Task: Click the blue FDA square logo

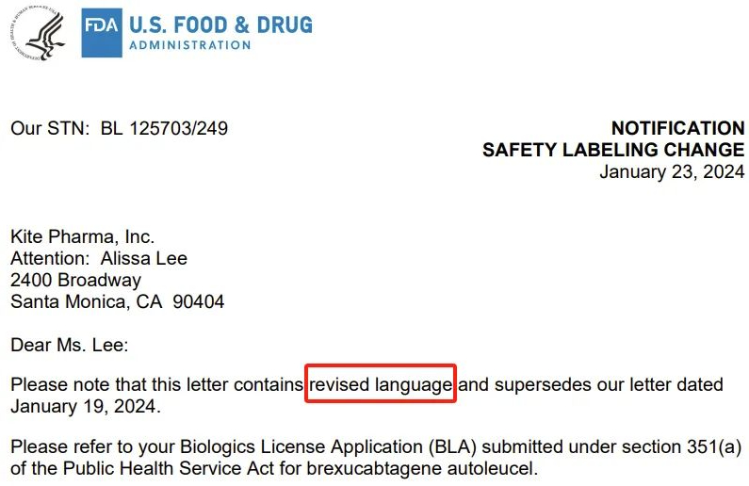Action: 102,33
